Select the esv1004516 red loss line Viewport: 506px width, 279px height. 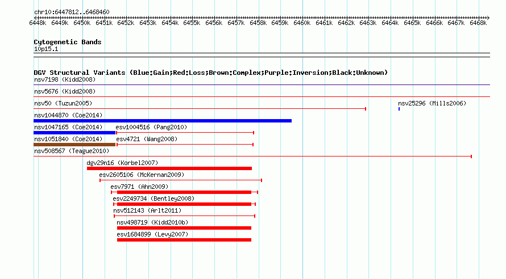point(185,133)
